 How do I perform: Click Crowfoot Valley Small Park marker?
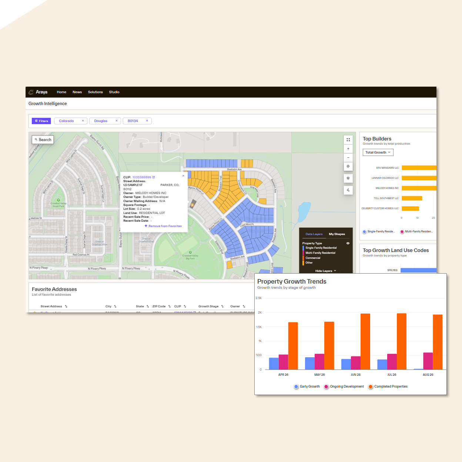(58, 200)
